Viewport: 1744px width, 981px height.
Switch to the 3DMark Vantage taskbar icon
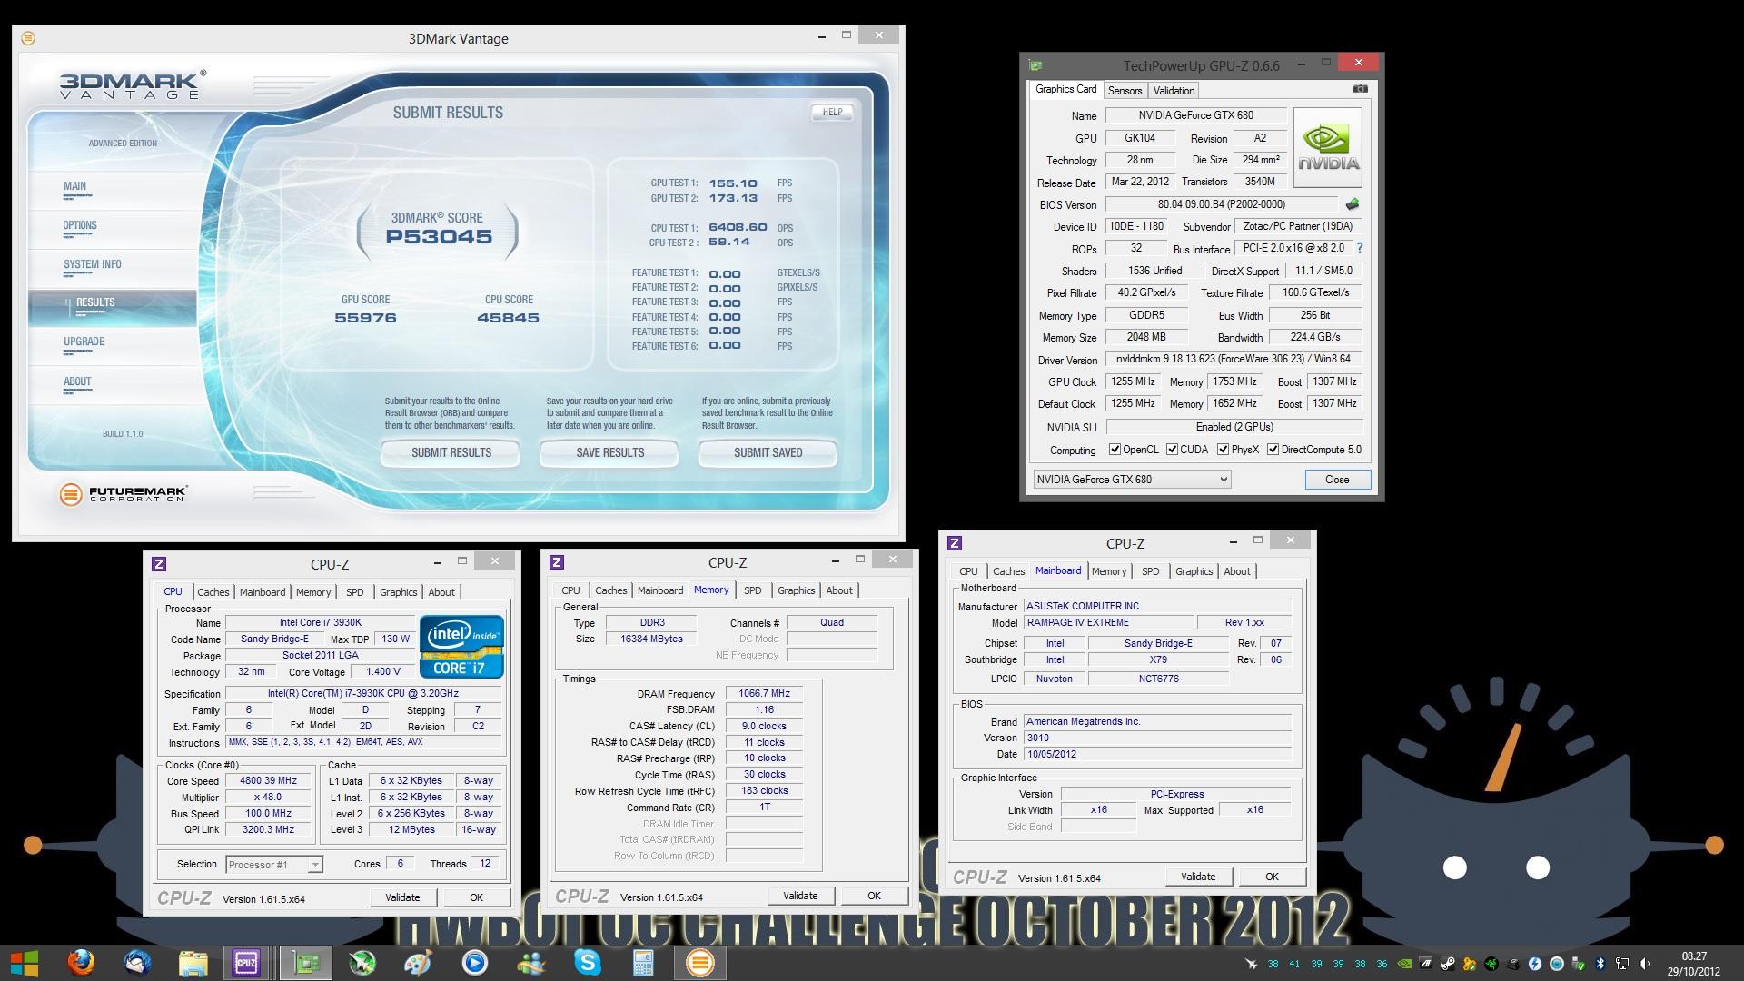(x=700, y=963)
